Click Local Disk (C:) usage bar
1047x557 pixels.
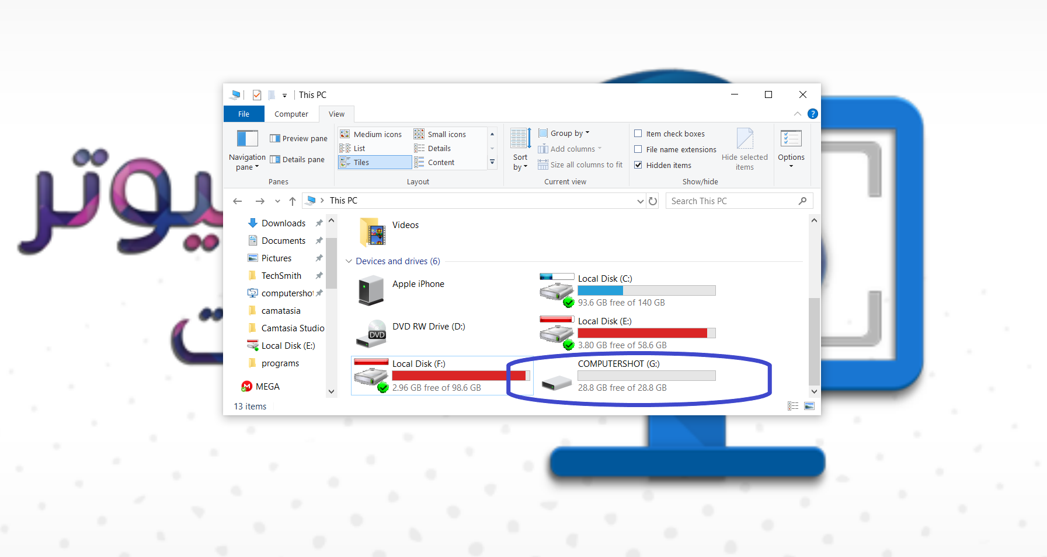coord(646,290)
